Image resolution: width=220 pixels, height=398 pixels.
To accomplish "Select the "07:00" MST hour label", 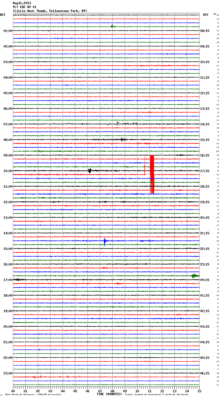I will [8, 124].
